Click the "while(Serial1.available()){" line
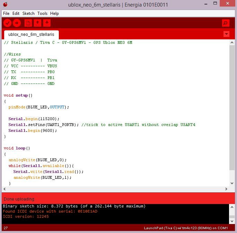The height and width of the screenshot is (233, 237). point(41,166)
